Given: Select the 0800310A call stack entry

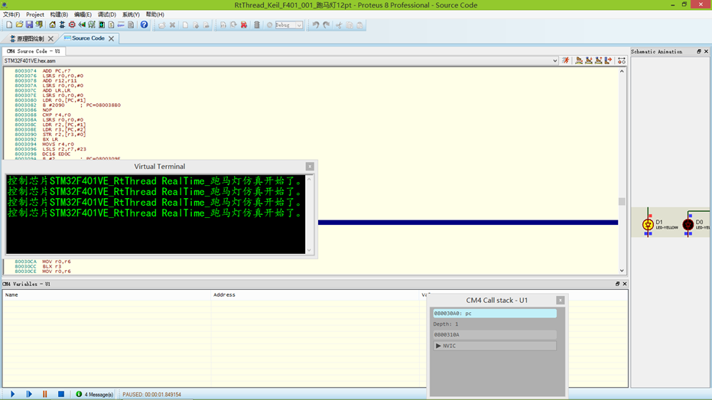Looking at the screenshot, I should (495, 335).
